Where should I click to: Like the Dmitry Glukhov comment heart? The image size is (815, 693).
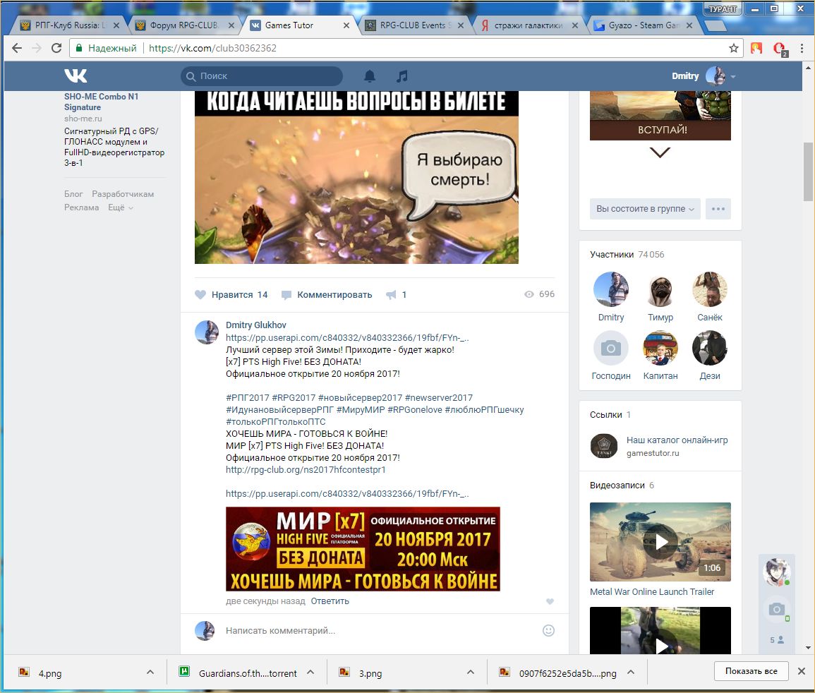pyautogui.click(x=550, y=601)
